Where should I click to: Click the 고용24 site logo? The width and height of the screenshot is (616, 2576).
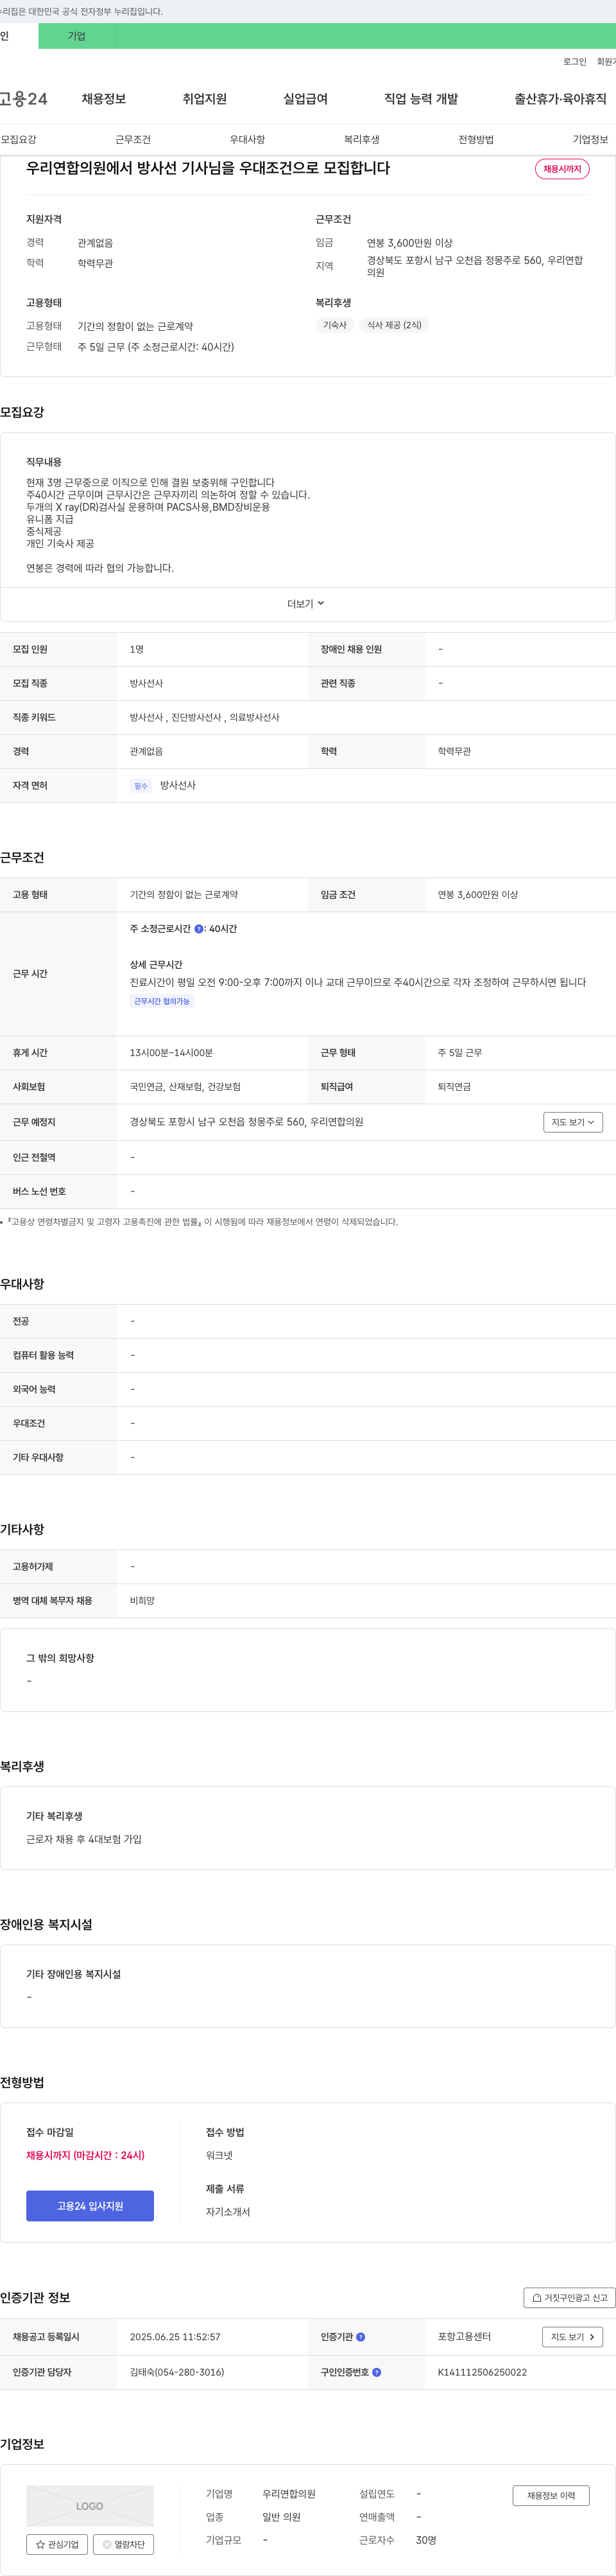click(24, 99)
